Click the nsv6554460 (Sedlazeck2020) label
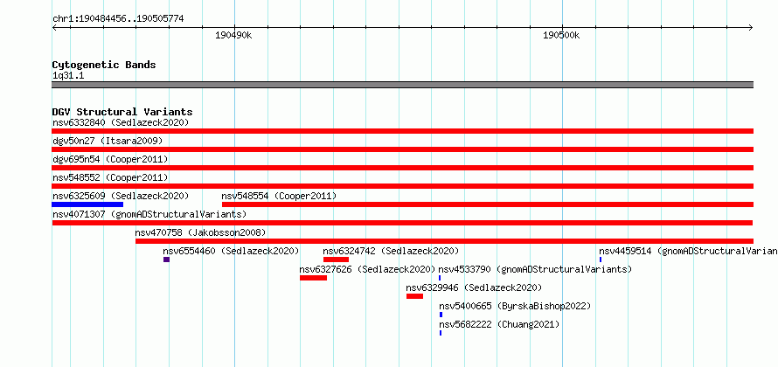Image resolution: width=778 pixels, height=367 pixels. pyautogui.click(x=231, y=251)
